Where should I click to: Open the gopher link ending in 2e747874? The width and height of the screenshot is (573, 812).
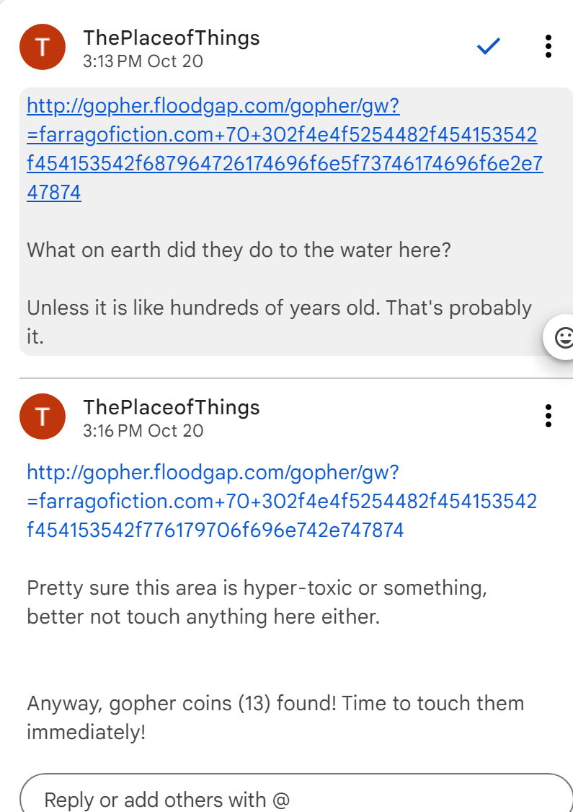click(x=281, y=502)
